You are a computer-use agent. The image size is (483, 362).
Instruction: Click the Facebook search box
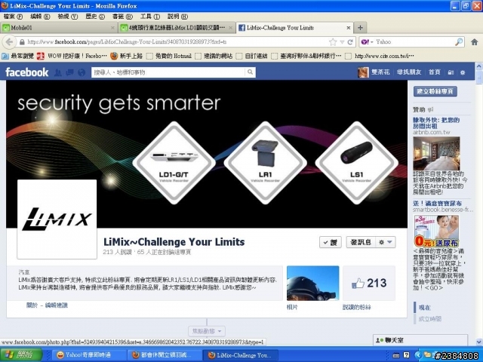[x=168, y=72]
